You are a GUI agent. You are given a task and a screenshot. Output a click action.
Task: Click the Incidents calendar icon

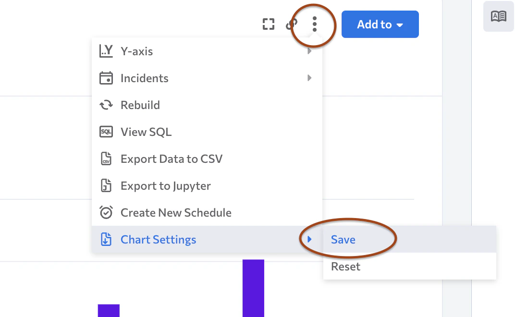tap(106, 78)
